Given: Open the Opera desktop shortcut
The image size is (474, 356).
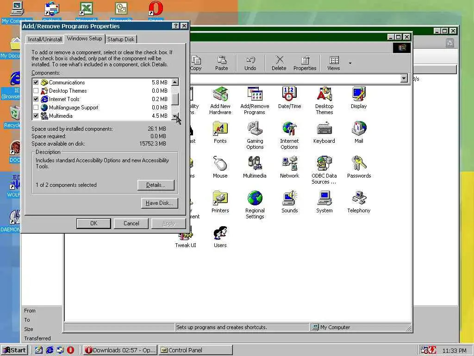Looking at the screenshot, I should coord(156,12).
